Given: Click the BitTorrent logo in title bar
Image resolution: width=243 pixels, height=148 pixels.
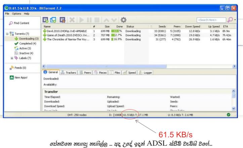Looking at the screenshot, I should click(x=6, y=8).
